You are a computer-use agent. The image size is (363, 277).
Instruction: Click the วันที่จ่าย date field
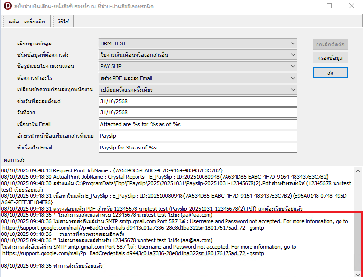(x=198, y=113)
